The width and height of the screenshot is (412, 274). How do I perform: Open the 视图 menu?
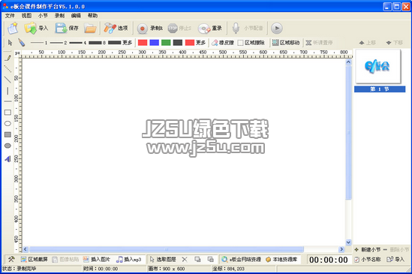click(x=26, y=16)
